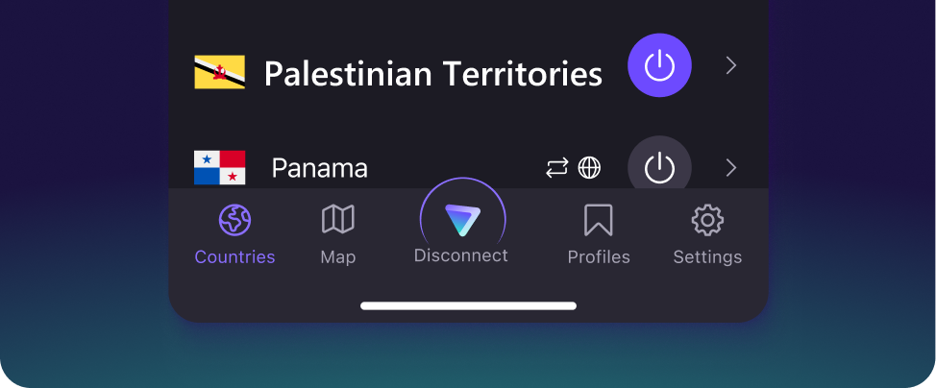
Task: Select the Profiles tab label
Action: [x=599, y=256]
